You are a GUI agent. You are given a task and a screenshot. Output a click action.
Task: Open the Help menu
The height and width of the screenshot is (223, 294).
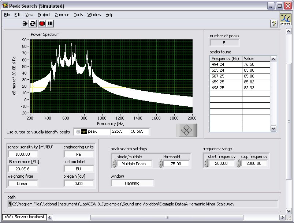pos(109,15)
